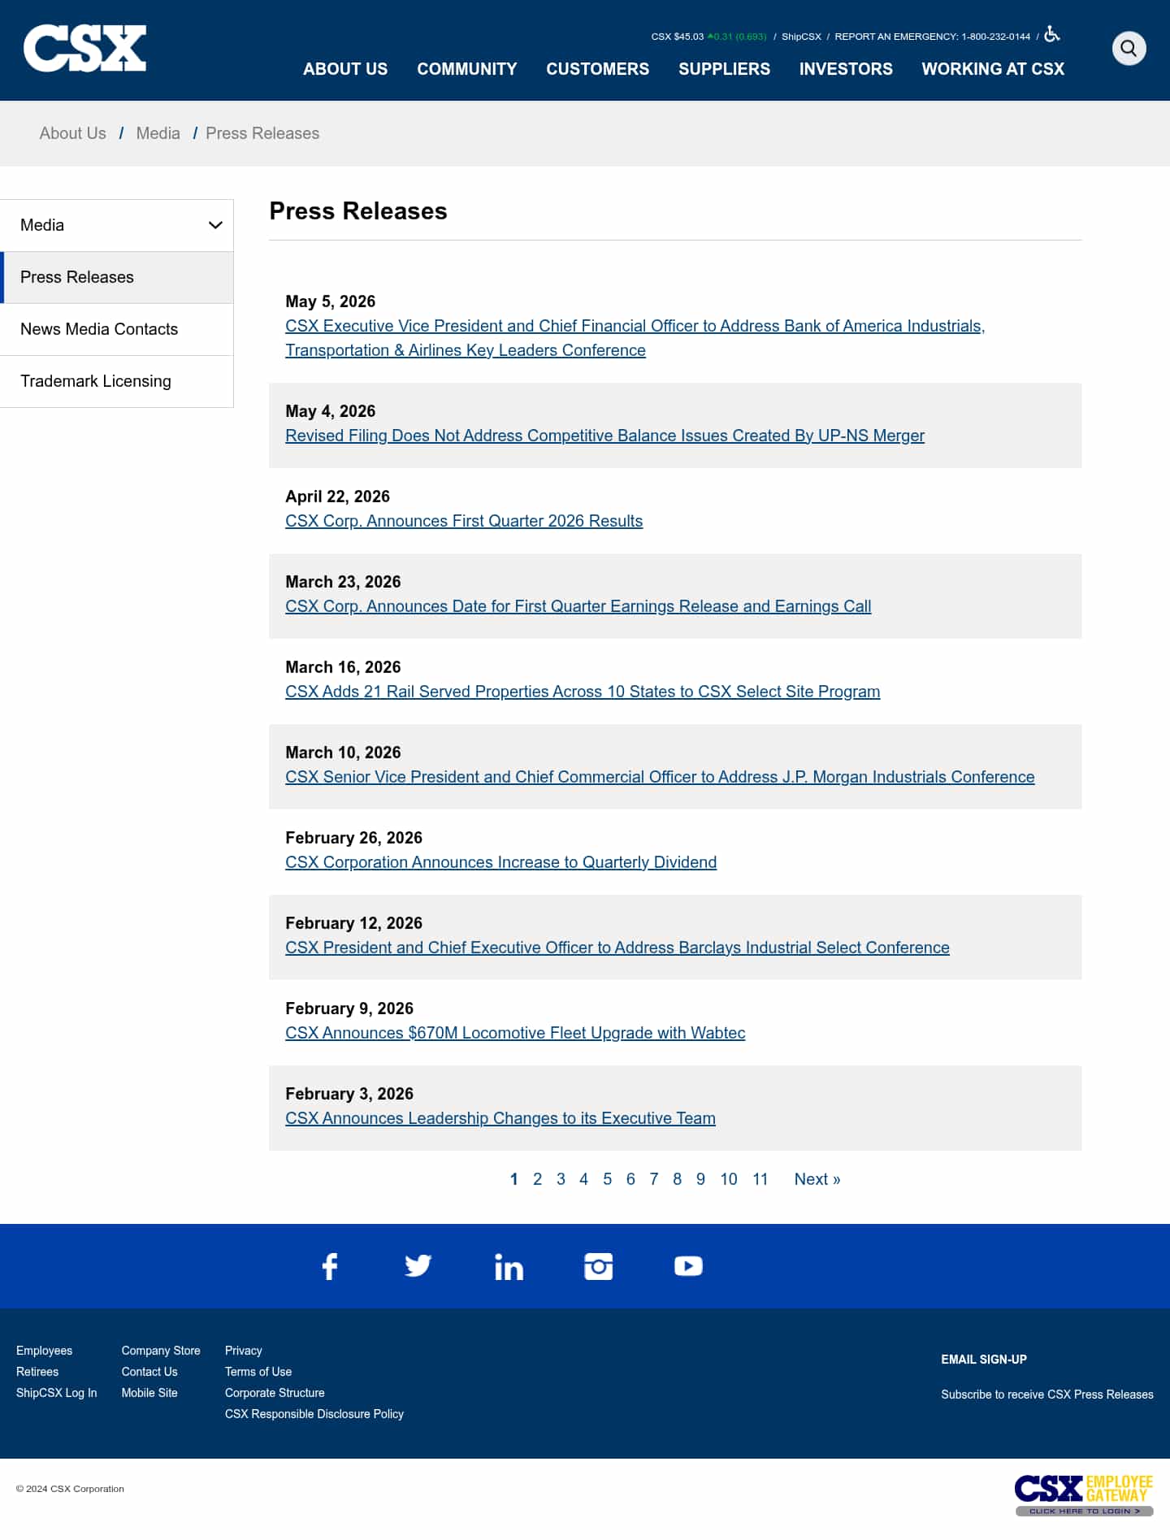1170x1540 pixels.
Task: Open the UP-NS Merger revised filing release
Action: [x=604, y=436]
